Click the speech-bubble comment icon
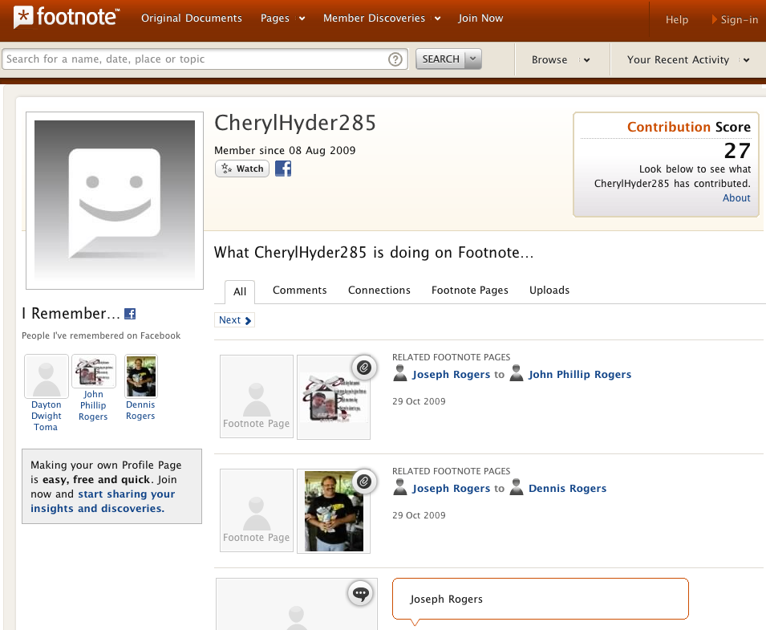 360,594
